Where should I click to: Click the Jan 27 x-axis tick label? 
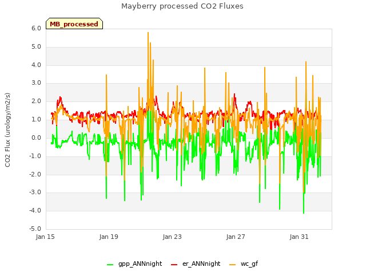point(236,237)
